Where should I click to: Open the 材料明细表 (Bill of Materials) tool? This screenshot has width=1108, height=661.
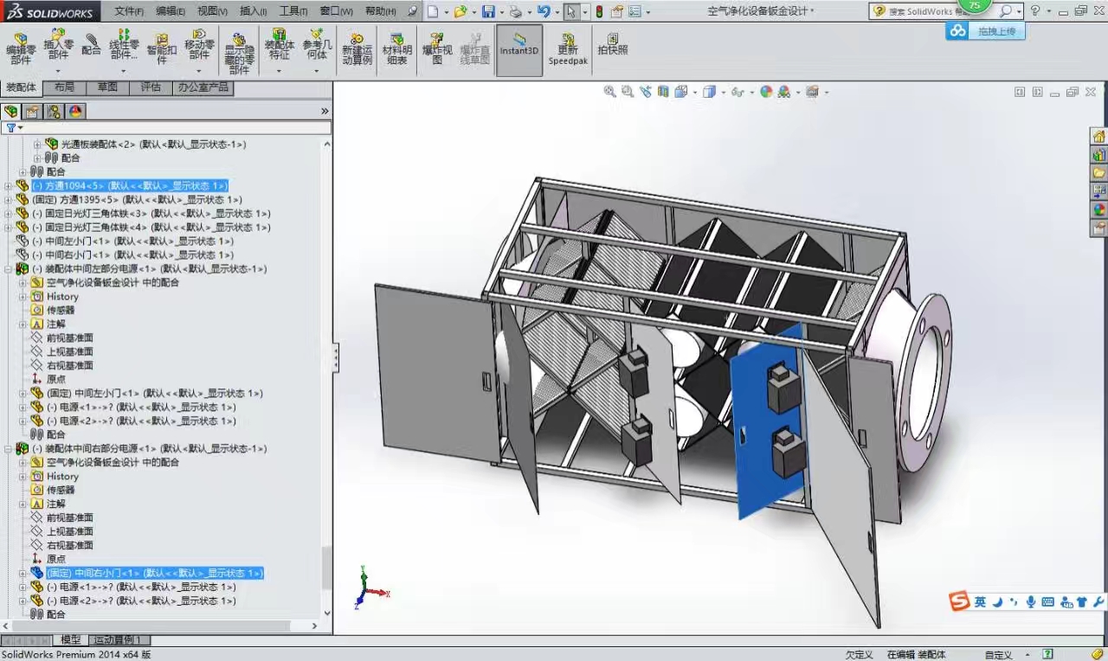(x=397, y=49)
